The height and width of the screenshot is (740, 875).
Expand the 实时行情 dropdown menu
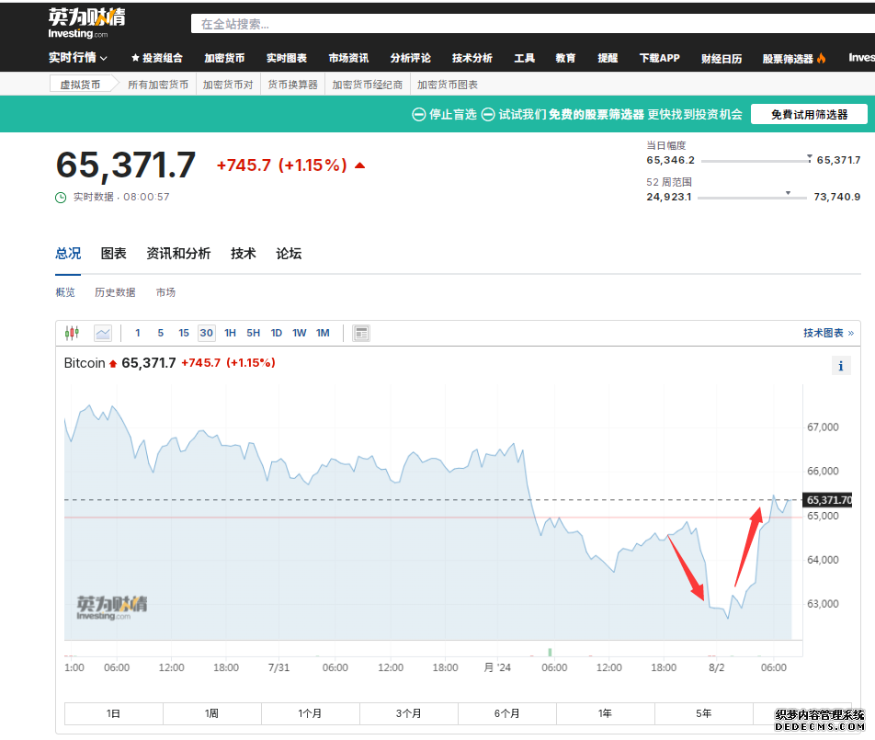coord(77,58)
